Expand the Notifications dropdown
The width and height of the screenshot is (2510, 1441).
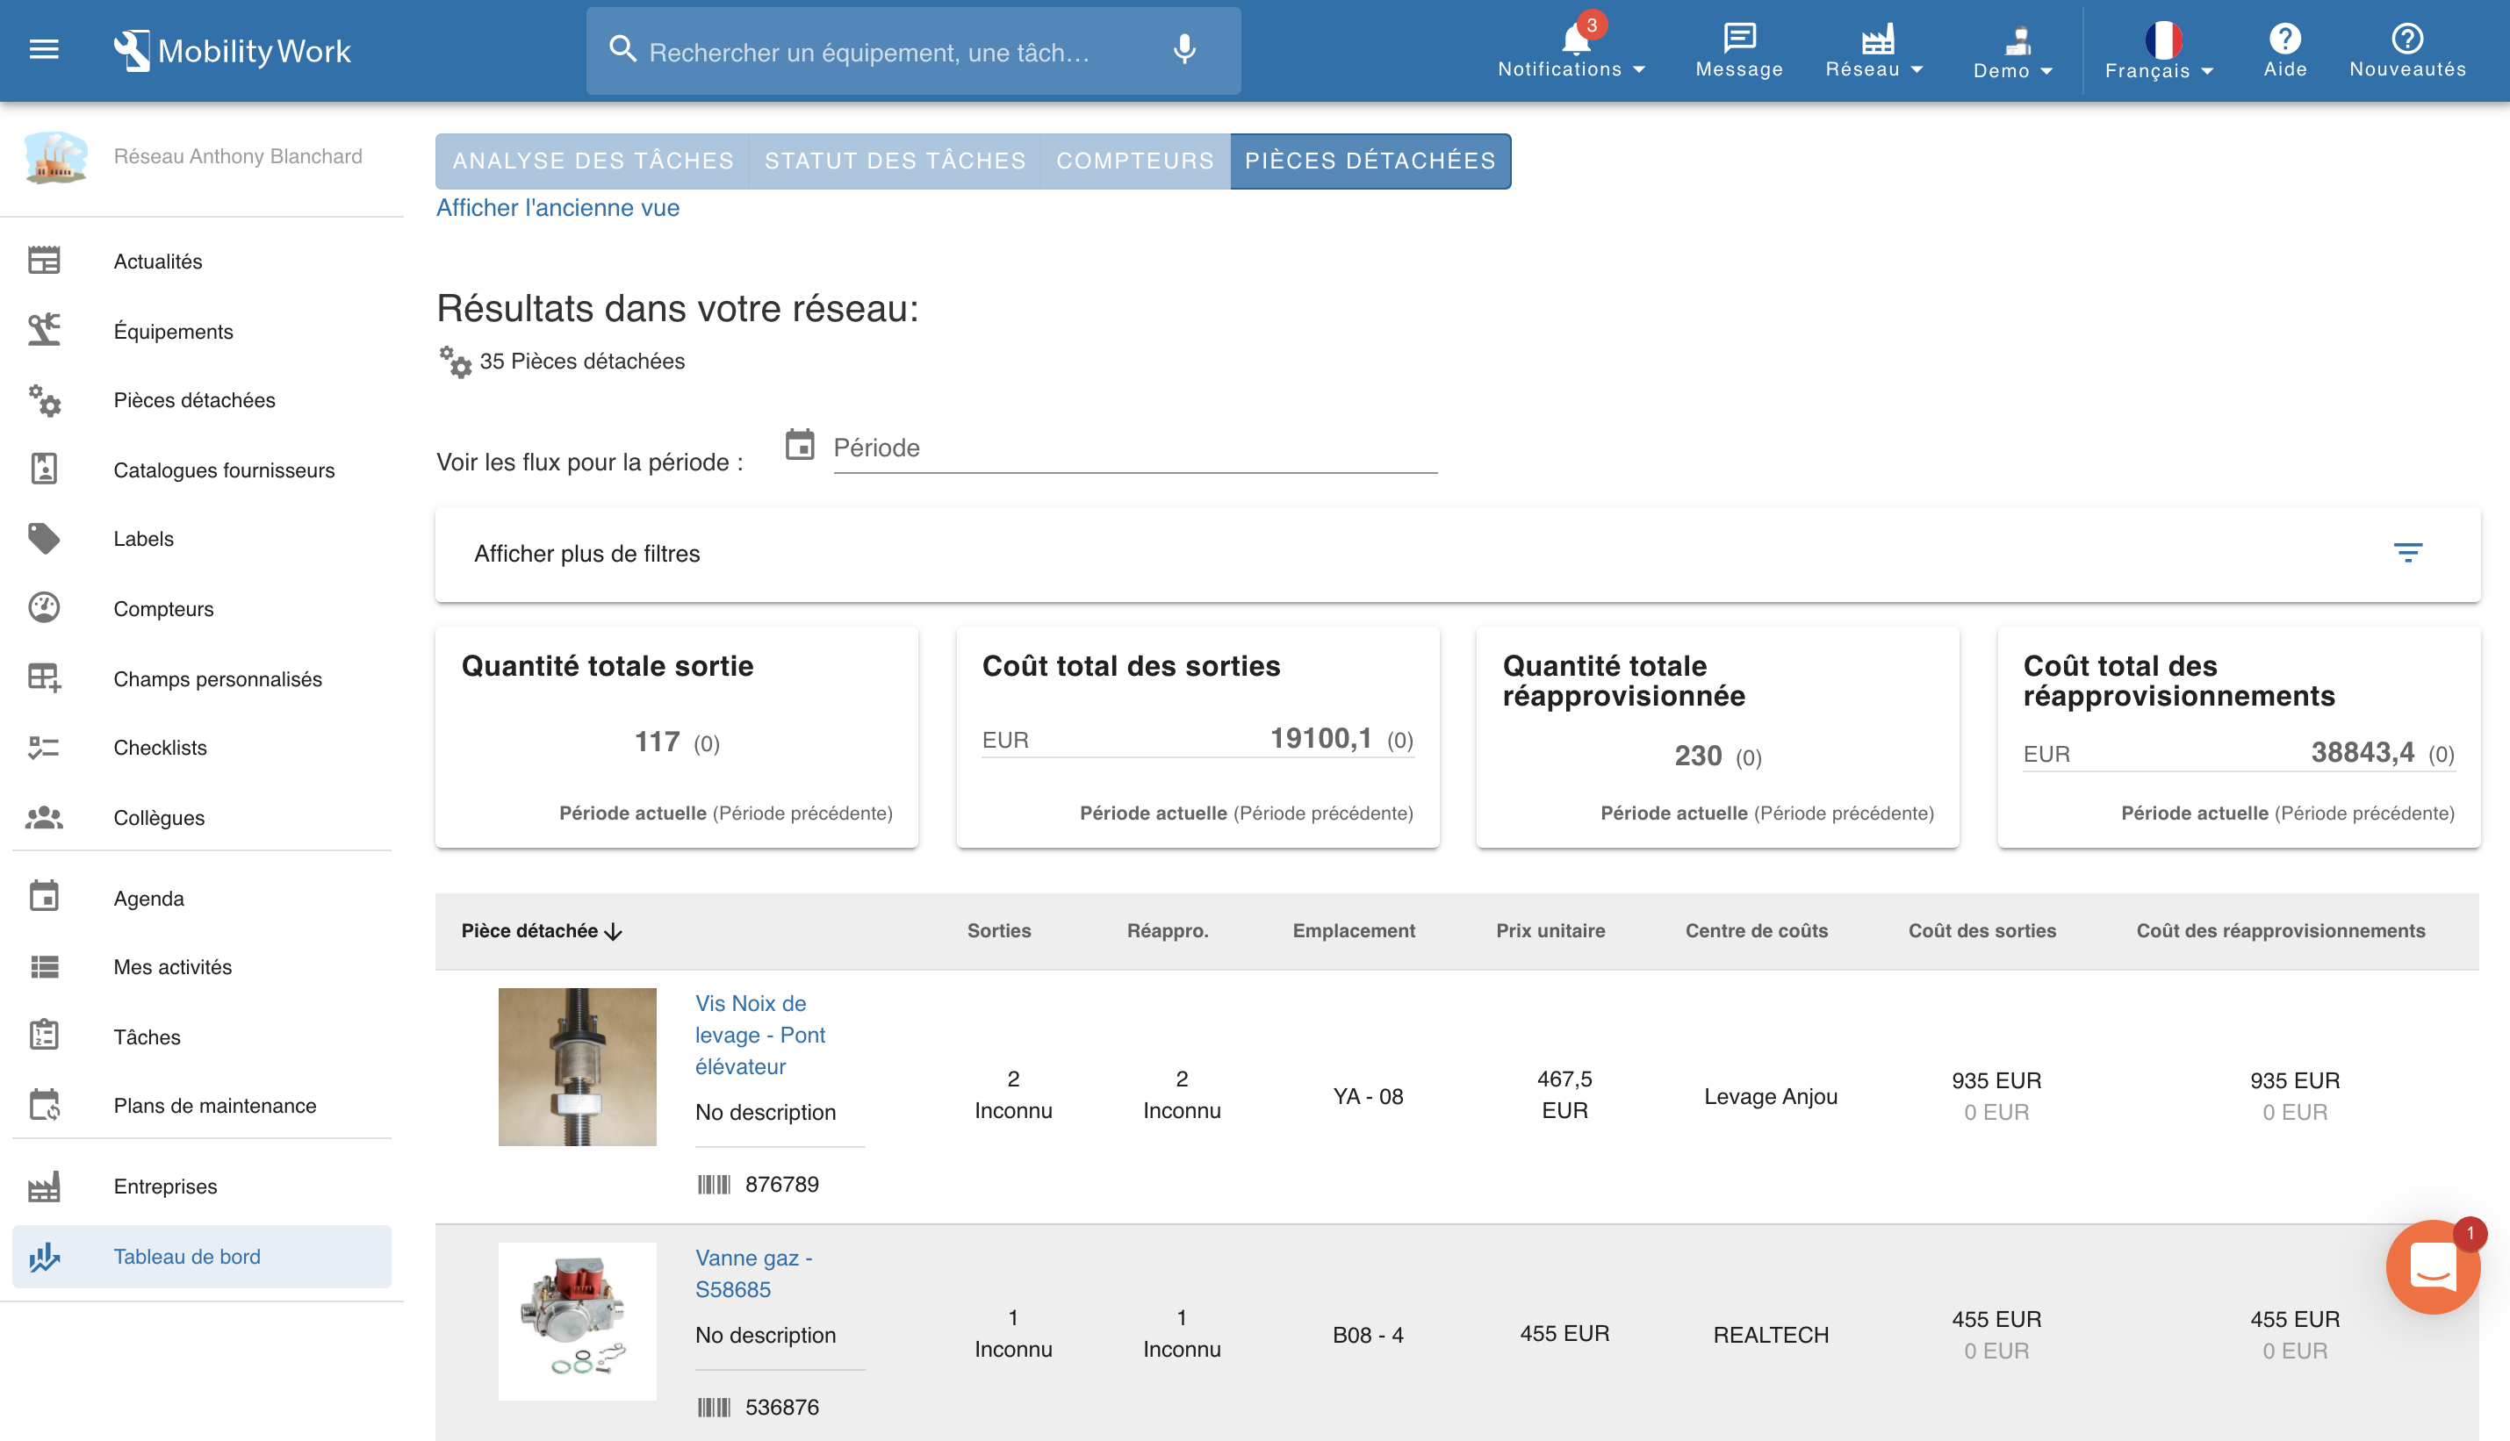1571,51
